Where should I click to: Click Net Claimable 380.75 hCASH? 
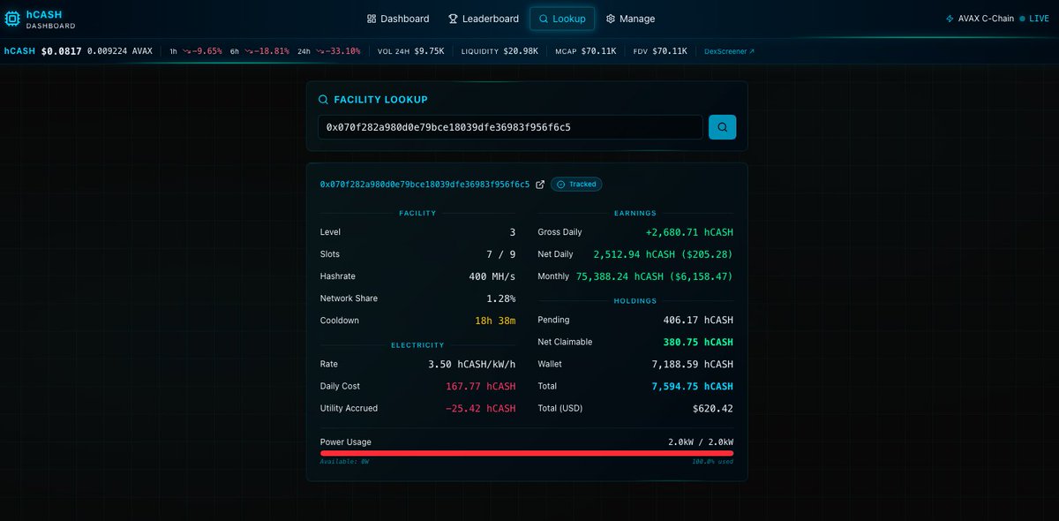pyautogui.click(x=698, y=342)
